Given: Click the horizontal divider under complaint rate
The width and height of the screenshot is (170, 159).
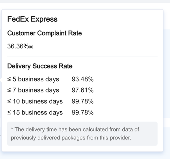Looking at the screenshot, I should [82, 56].
